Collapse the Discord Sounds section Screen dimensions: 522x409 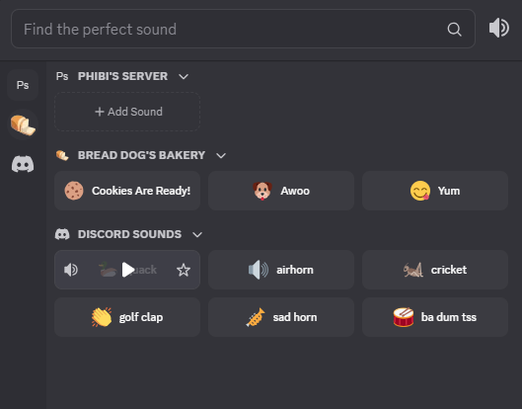coord(197,235)
